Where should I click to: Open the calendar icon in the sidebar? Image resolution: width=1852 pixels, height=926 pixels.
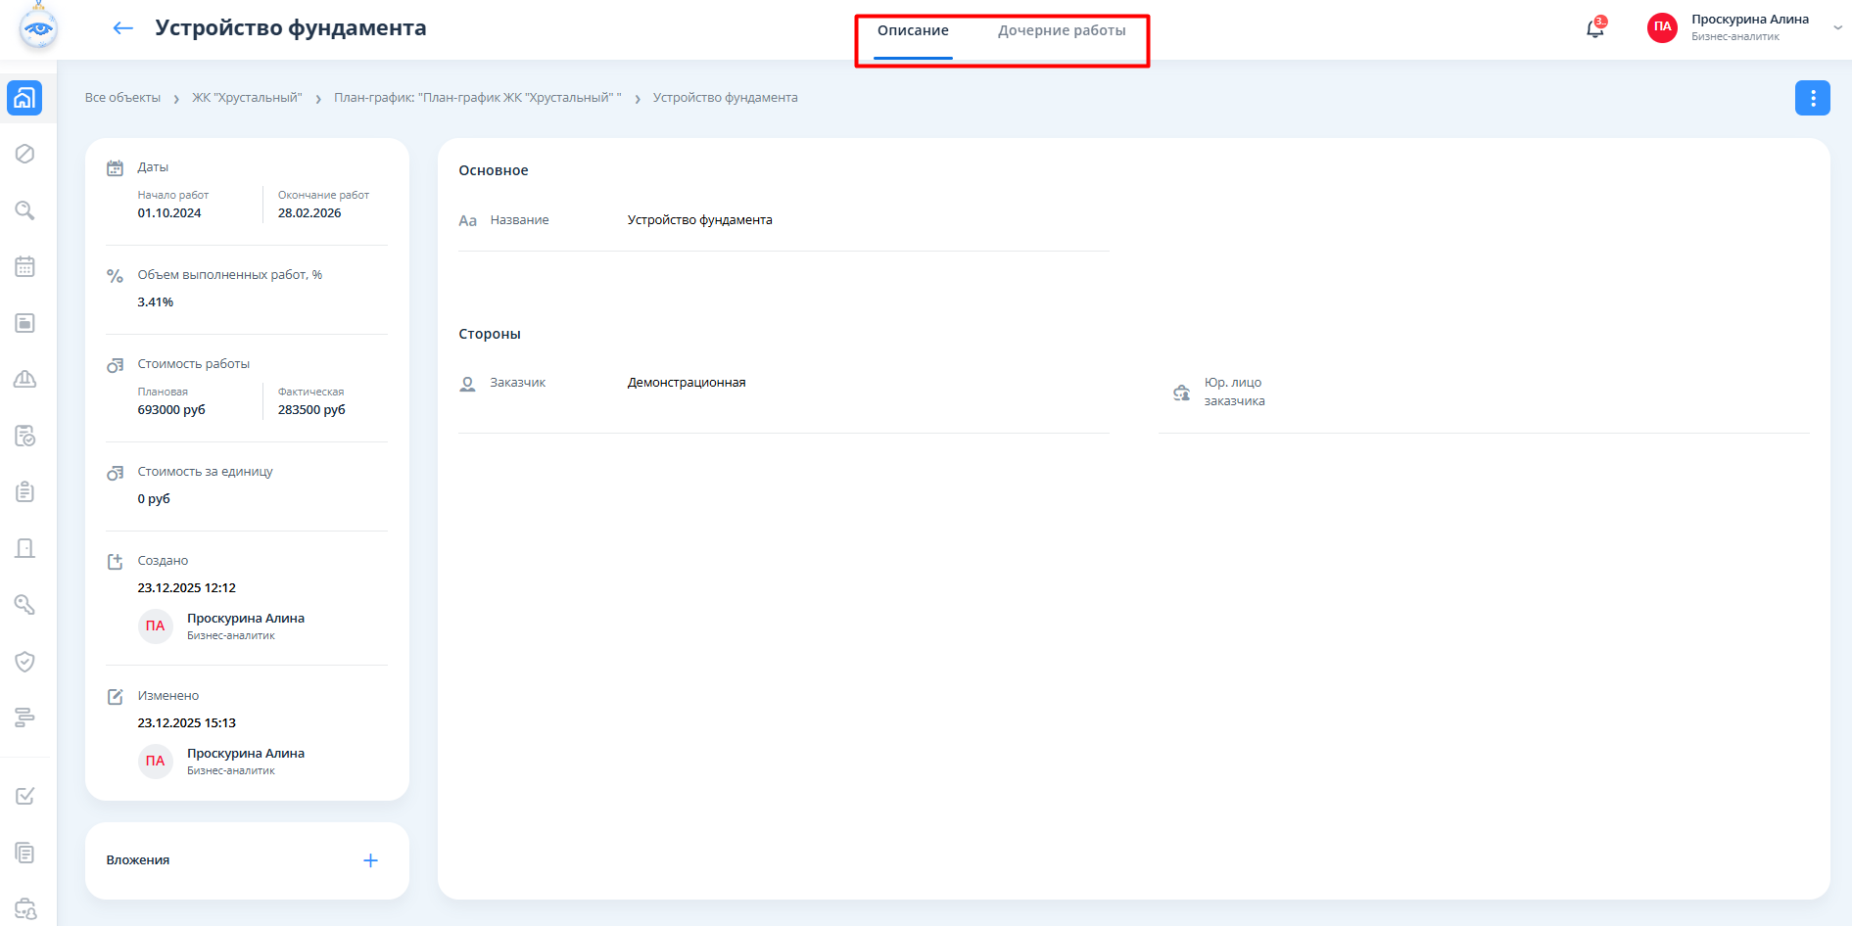25,266
